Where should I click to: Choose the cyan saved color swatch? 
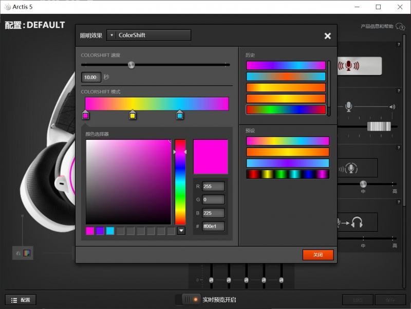pyautogui.click(x=110, y=231)
